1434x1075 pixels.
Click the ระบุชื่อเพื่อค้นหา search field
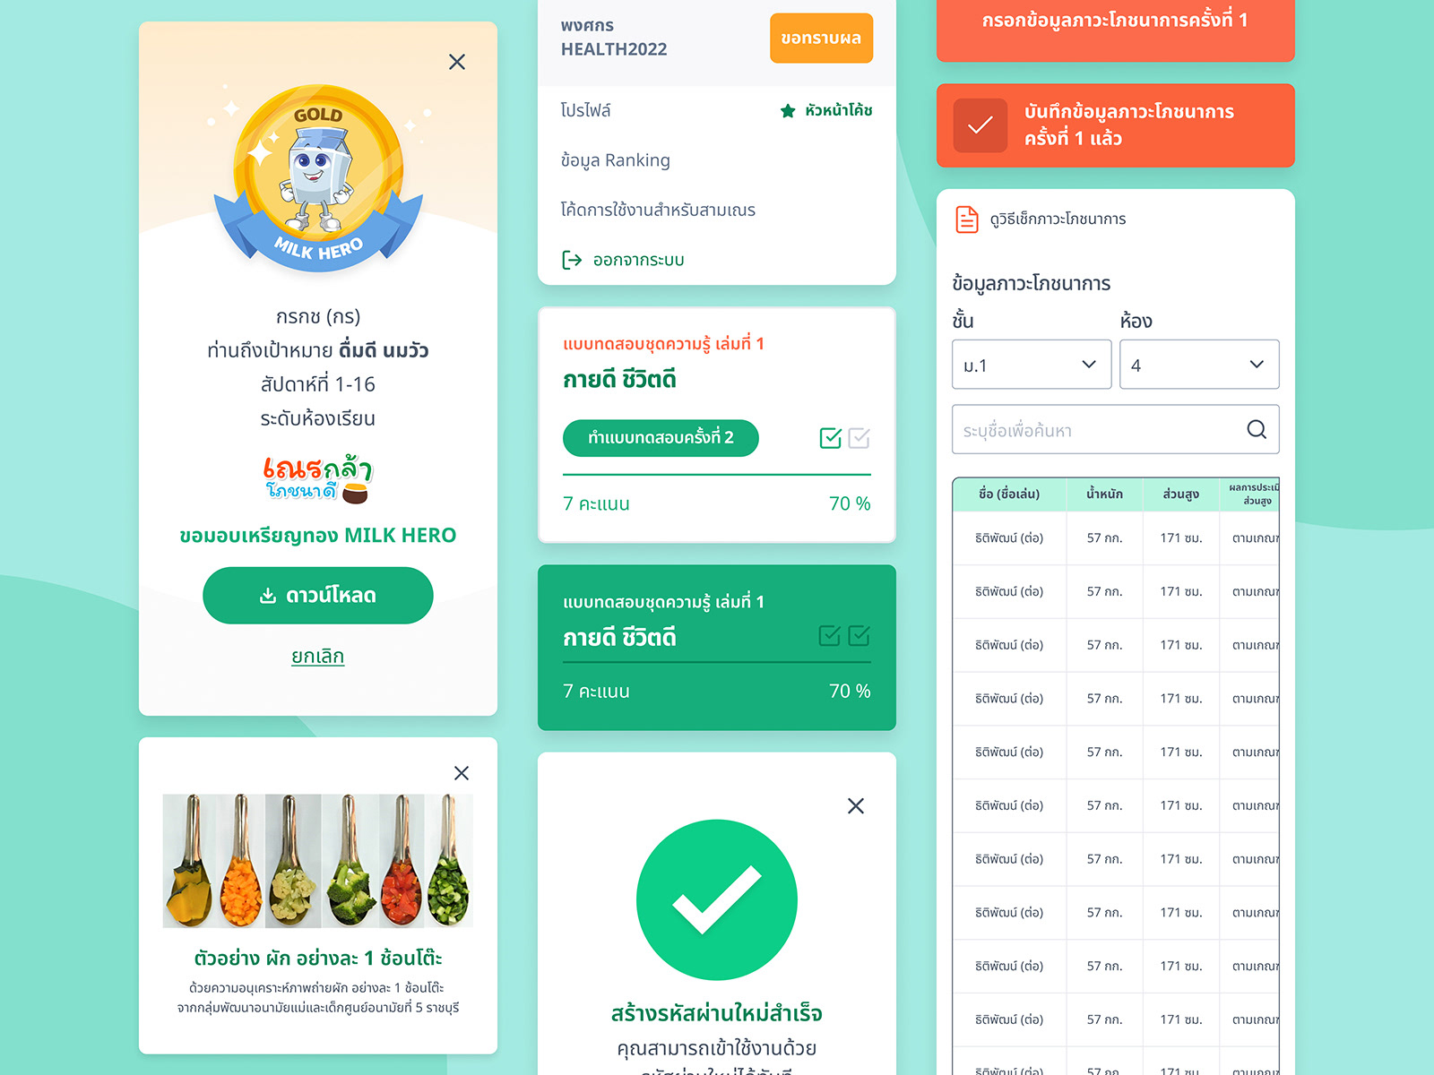1116,430
